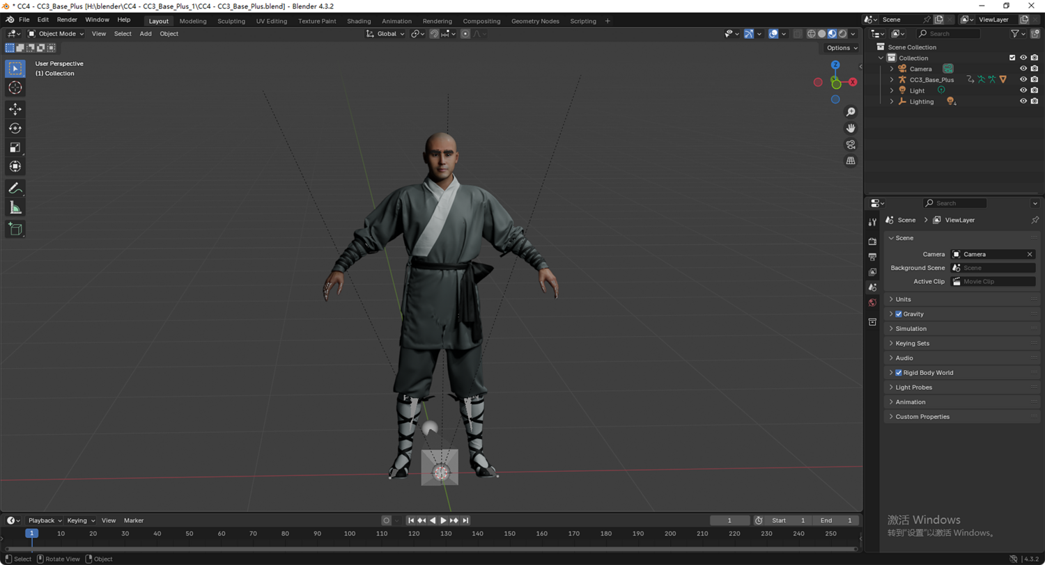
Task: Expand the Light Probes panel
Action: pos(961,387)
